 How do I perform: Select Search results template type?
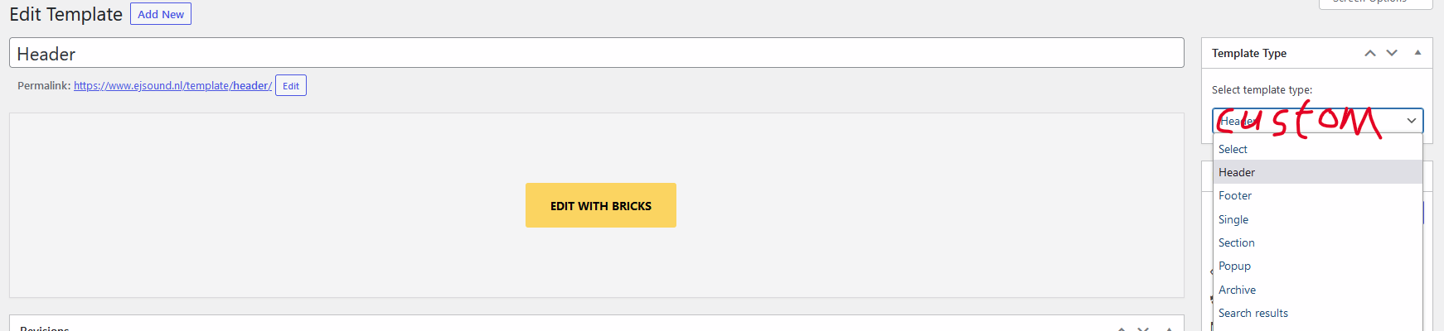(x=1253, y=313)
